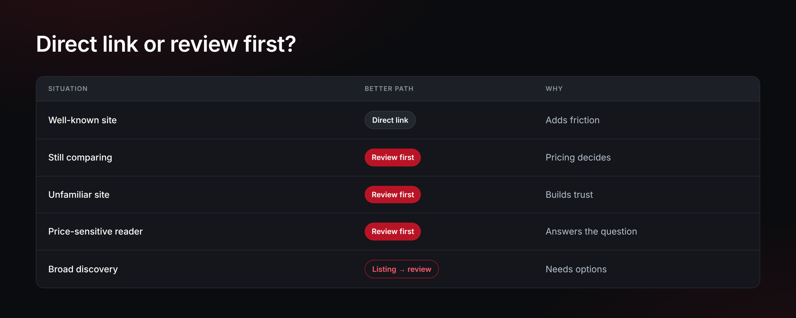Image resolution: width=796 pixels, height=318 pixels.
Task: Select the Still comparing row label
Action: coord(80,157)
